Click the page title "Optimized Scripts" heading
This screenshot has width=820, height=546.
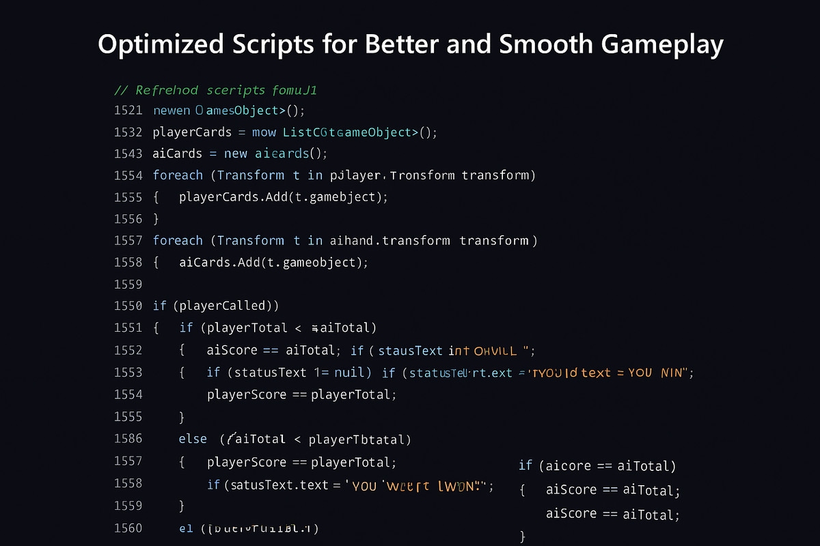coord(410,44)
